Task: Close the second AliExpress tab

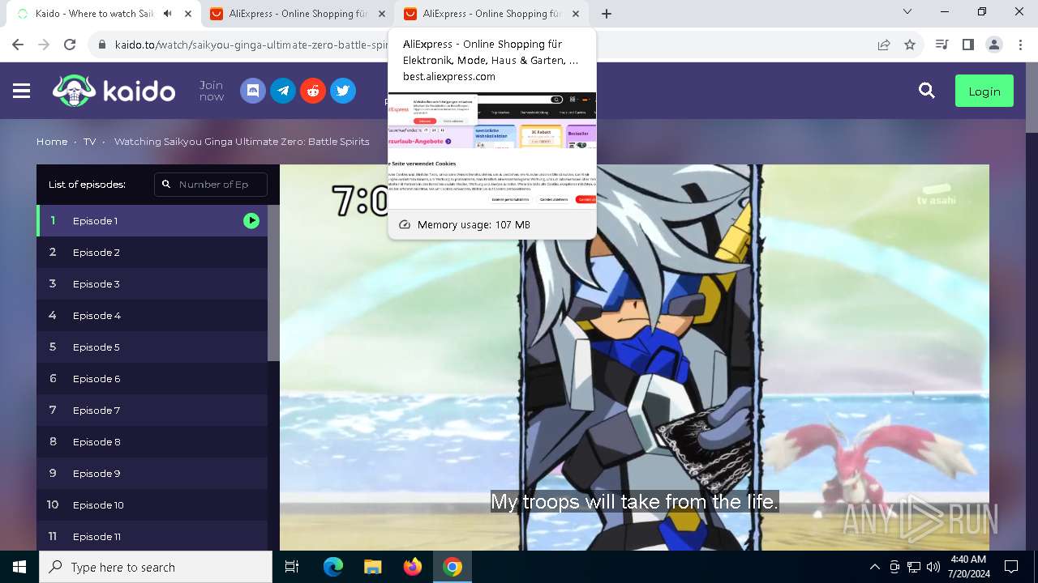Action: (381, 14)
